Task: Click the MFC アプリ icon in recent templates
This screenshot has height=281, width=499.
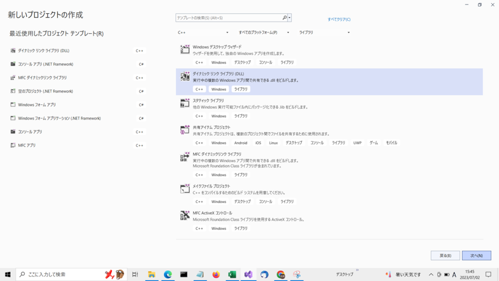Action: 13,145
